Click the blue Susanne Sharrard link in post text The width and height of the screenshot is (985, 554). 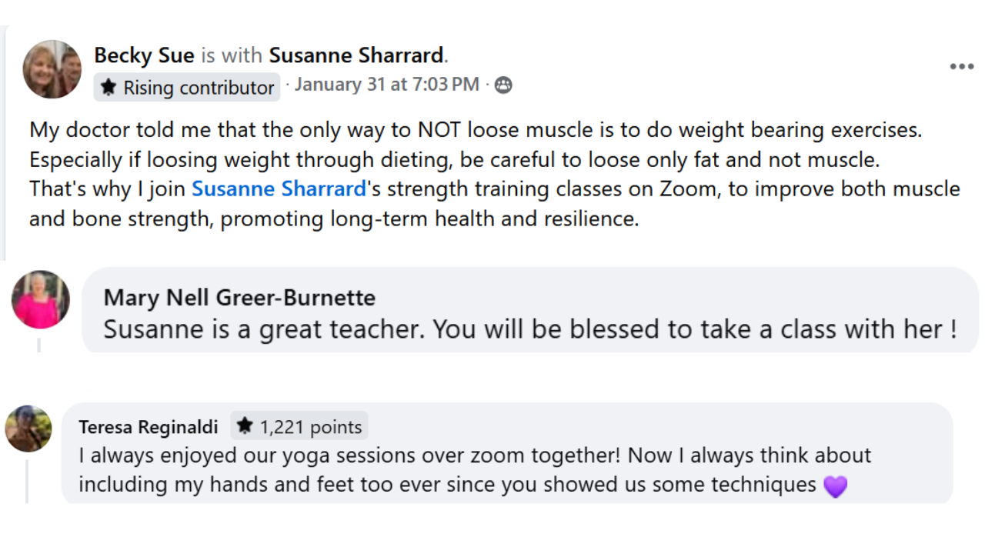pos(279,189)
